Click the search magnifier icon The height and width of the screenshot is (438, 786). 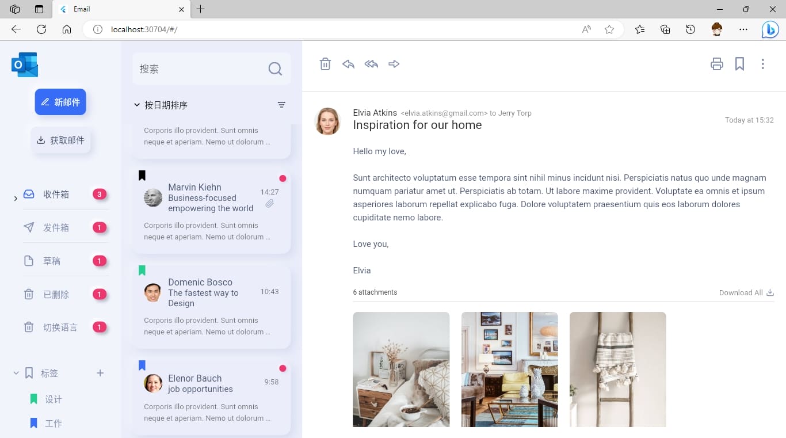pyautogui.click(x=275, y=69)
